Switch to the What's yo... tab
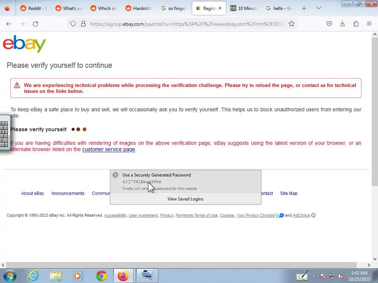This screenshot has height=283, width=378. click(x=69, y=8)
